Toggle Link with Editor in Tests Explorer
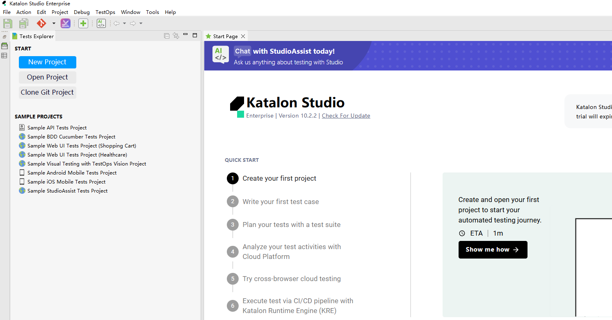Screen dimensions: 612x320 176,36
